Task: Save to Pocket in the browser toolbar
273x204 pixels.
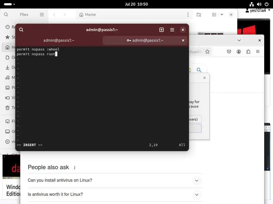Action: point(229,52)
